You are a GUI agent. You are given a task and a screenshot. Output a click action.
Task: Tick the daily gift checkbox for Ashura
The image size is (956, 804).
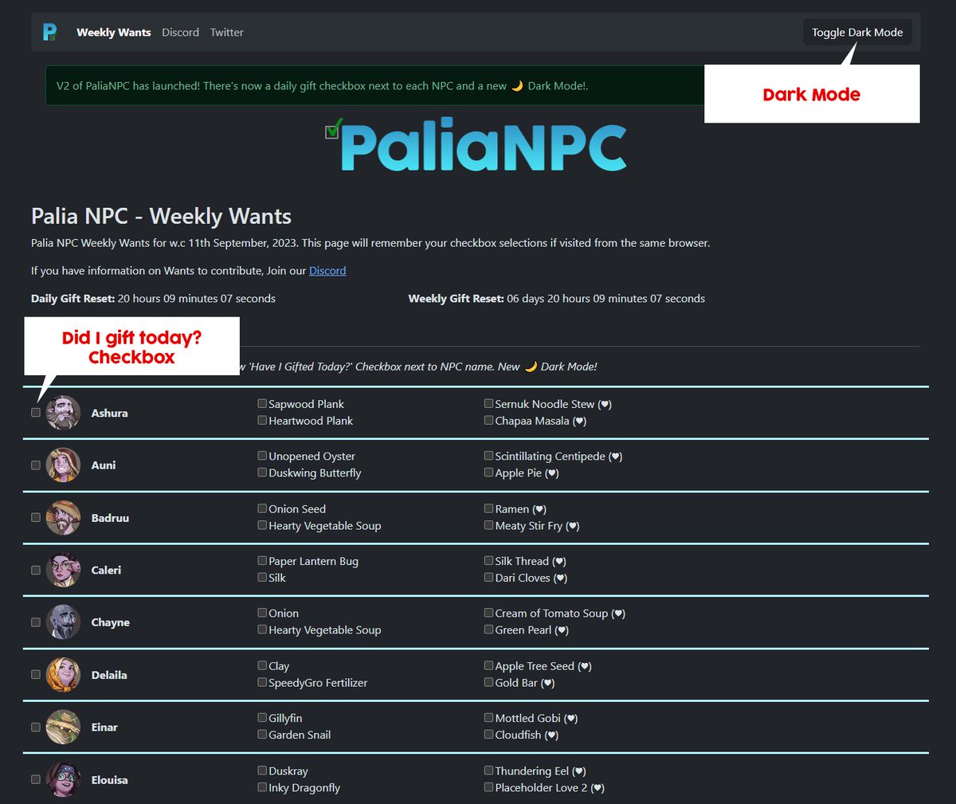pos(36,413)
